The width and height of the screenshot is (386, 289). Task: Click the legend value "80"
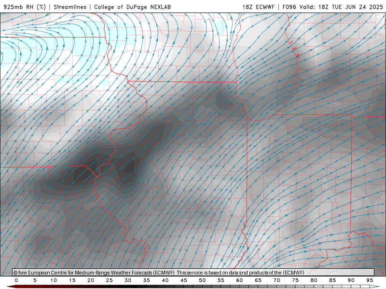[314, 280]
